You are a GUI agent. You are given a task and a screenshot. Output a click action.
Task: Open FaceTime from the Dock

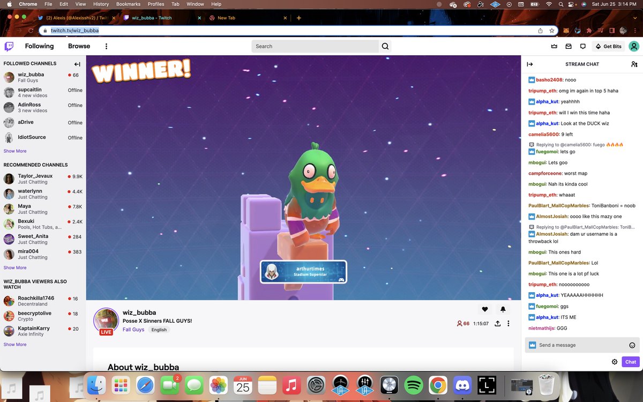tap(169, 385)
